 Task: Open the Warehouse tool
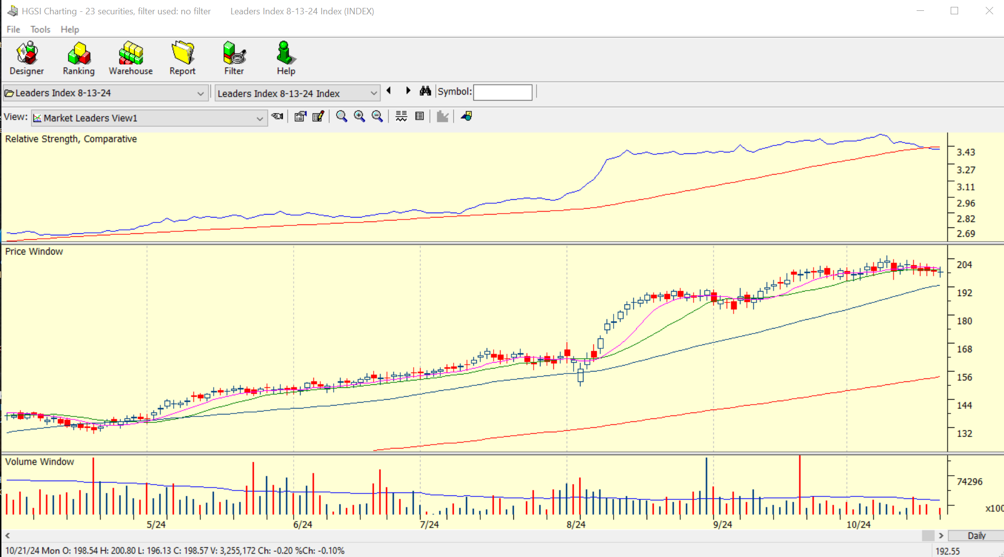point(130,58)
